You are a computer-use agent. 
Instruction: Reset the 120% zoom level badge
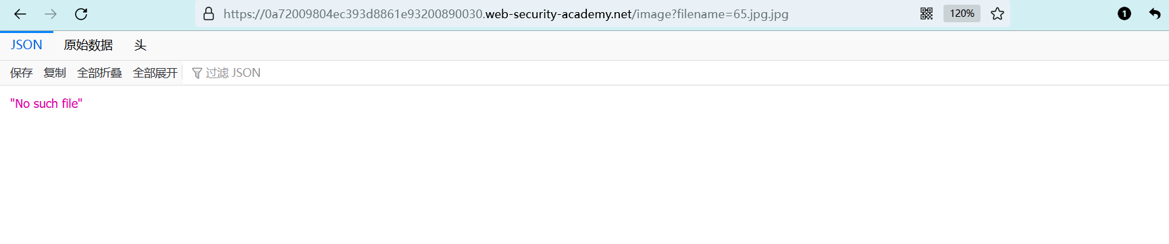pos(962,13)
